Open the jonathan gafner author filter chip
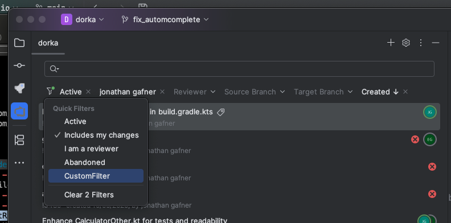 point(128,92)
